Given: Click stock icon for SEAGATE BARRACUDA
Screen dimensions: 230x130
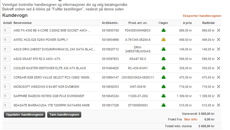Looking at the screenshot, I should [x=163, y=105].
